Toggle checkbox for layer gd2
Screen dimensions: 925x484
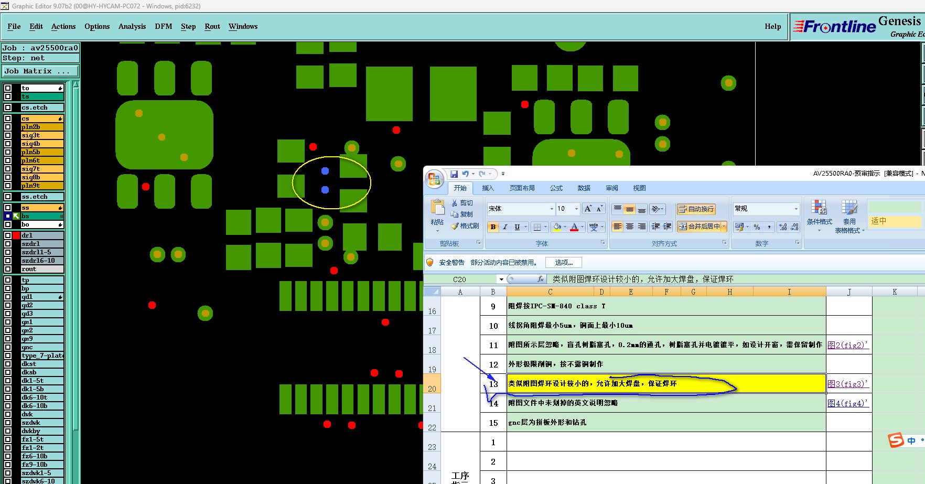point(8,305)
